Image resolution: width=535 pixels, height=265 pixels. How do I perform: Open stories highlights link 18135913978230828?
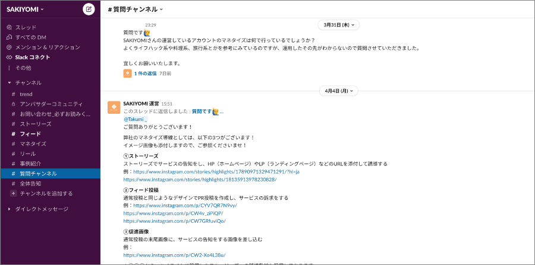pyautogui.click(x=200, y=179)
